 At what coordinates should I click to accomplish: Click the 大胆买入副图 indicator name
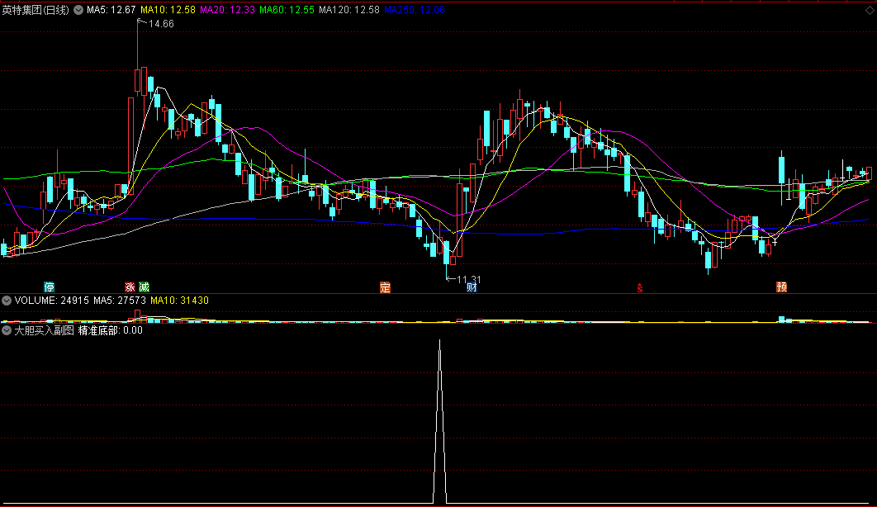[x=44, y=330]
